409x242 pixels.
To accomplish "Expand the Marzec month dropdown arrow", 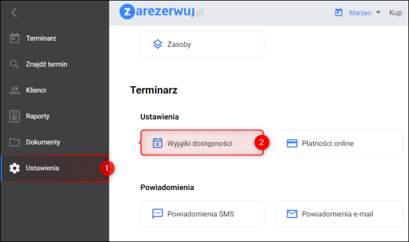I will point(378,12).
